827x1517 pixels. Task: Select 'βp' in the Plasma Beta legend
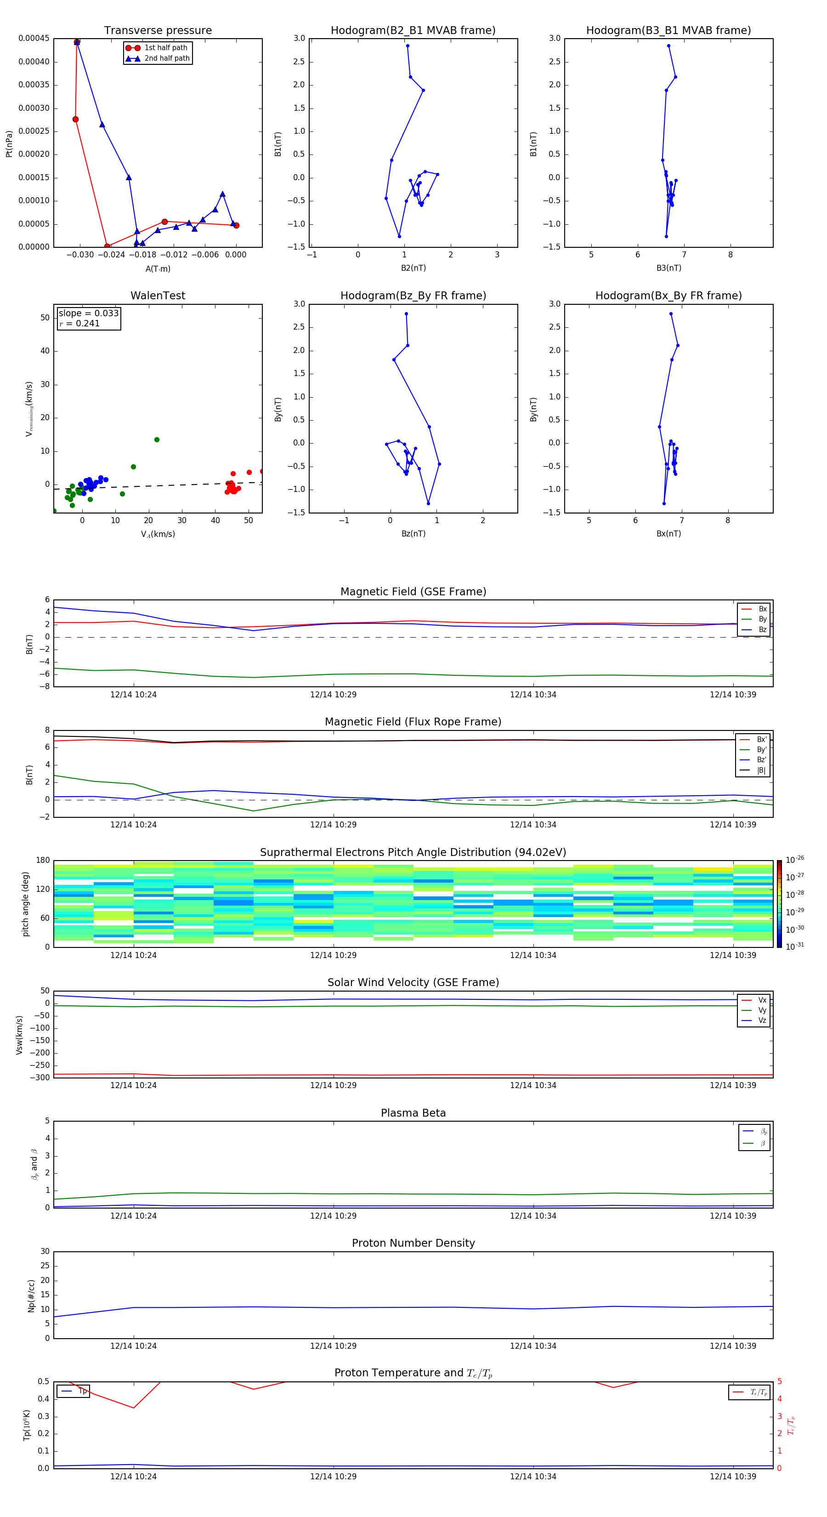754,1131
